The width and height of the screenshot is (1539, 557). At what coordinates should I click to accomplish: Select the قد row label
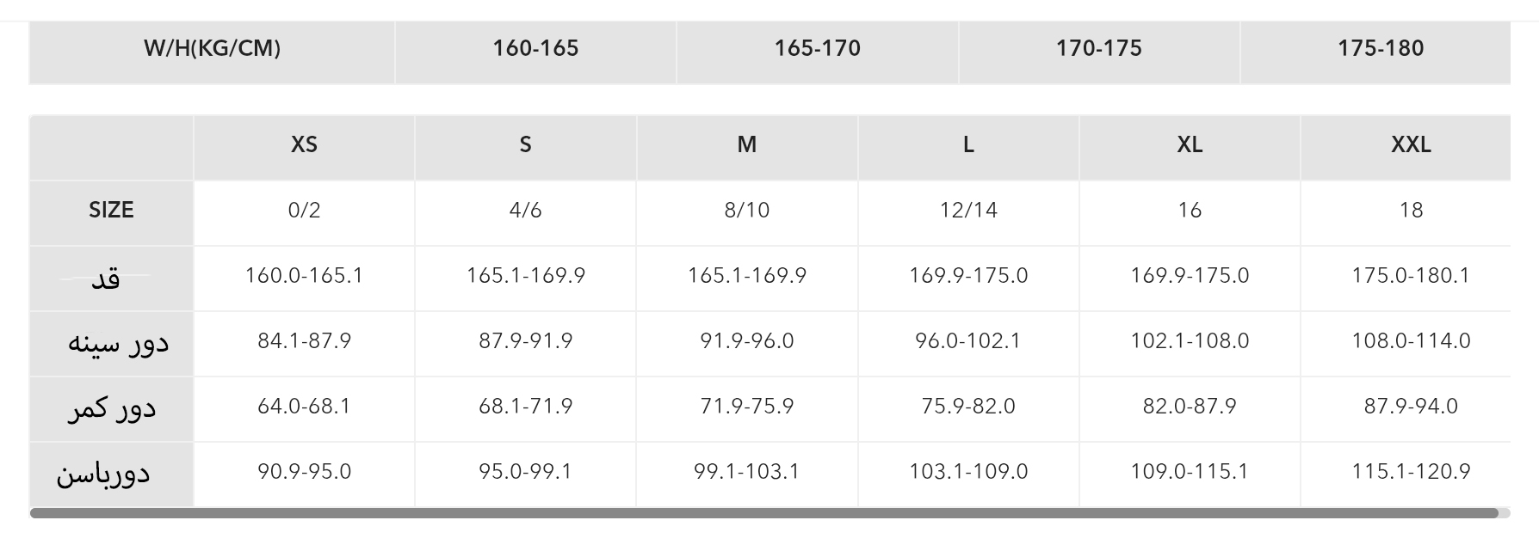pos(106,278)
